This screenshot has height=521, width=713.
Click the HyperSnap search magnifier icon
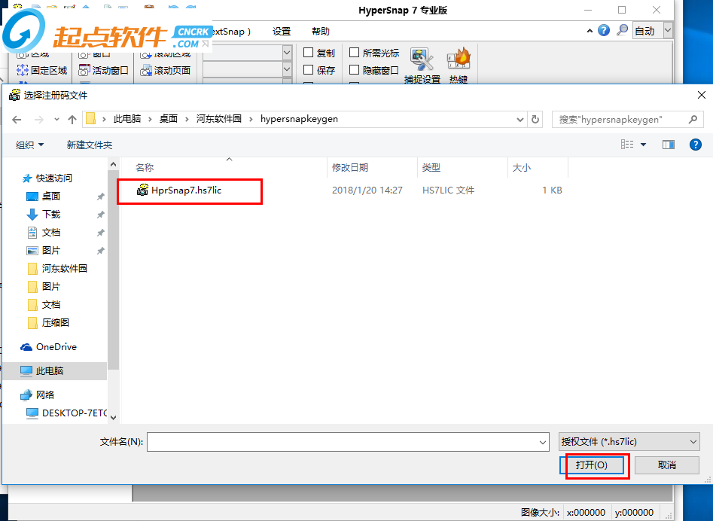click(x=622, y=30)
